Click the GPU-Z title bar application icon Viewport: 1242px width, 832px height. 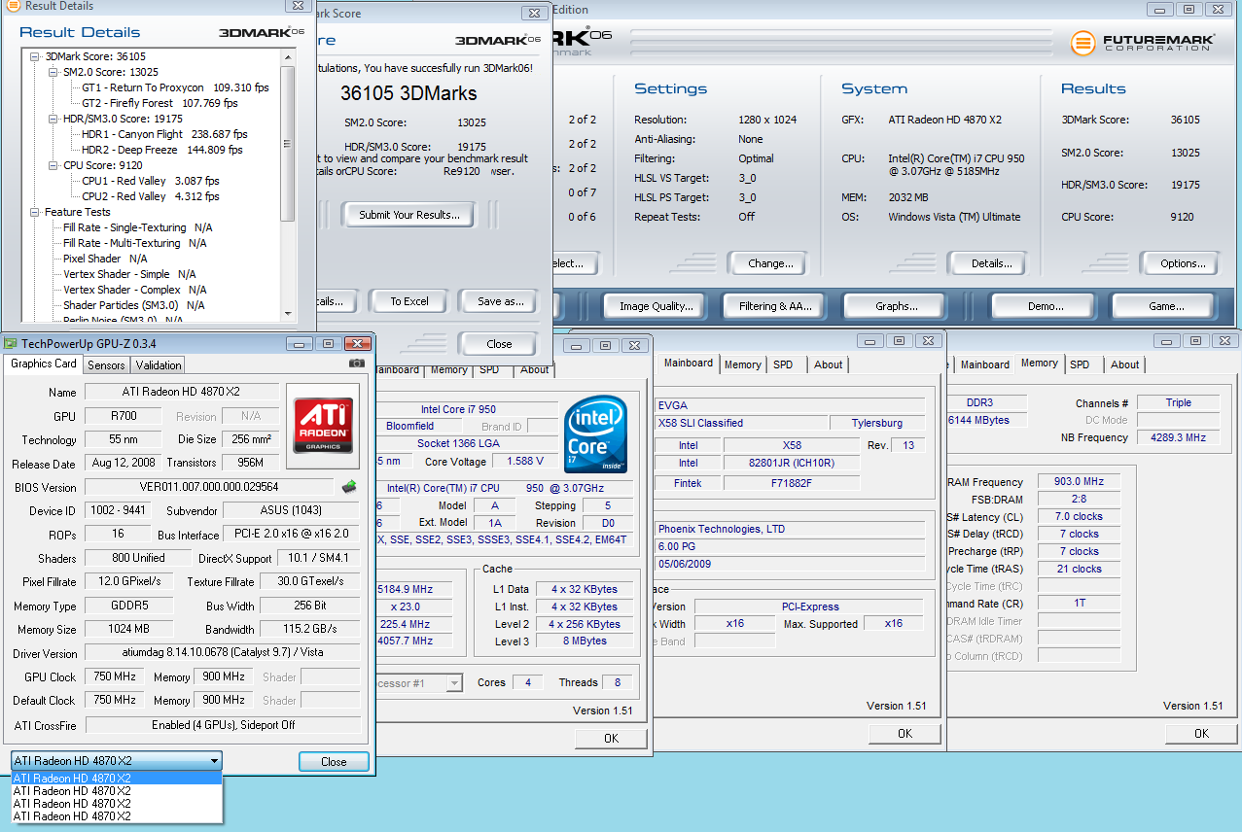[11, 343]
